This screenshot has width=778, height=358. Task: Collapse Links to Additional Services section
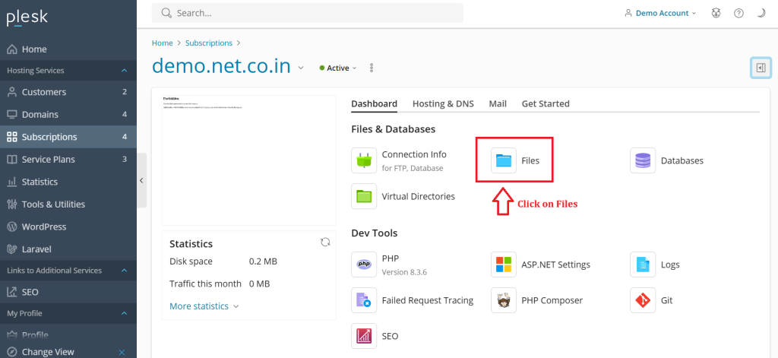click(x=125, y=271)
